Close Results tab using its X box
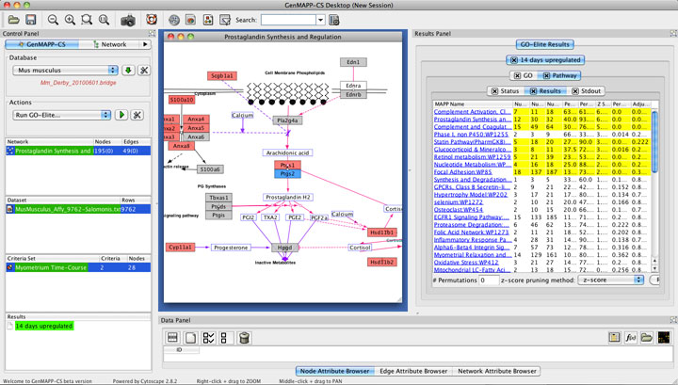678x385 pixels. [533, 91]
